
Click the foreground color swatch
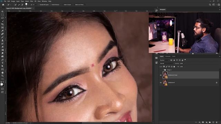click(x=1, y=84)
